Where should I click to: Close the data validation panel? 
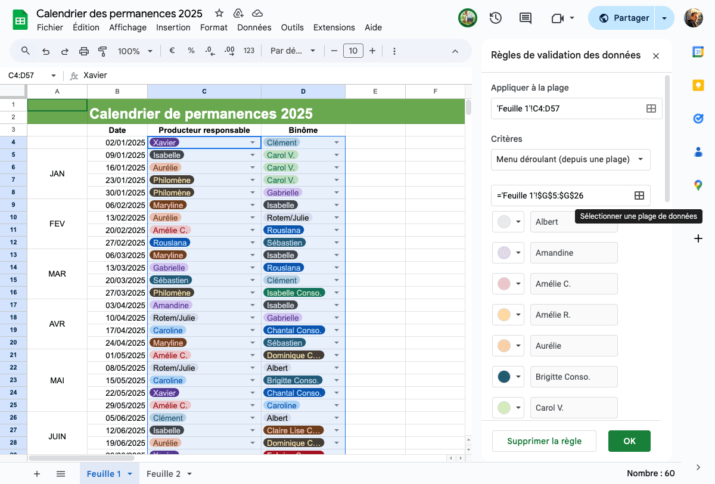click(x=656, y=56)
